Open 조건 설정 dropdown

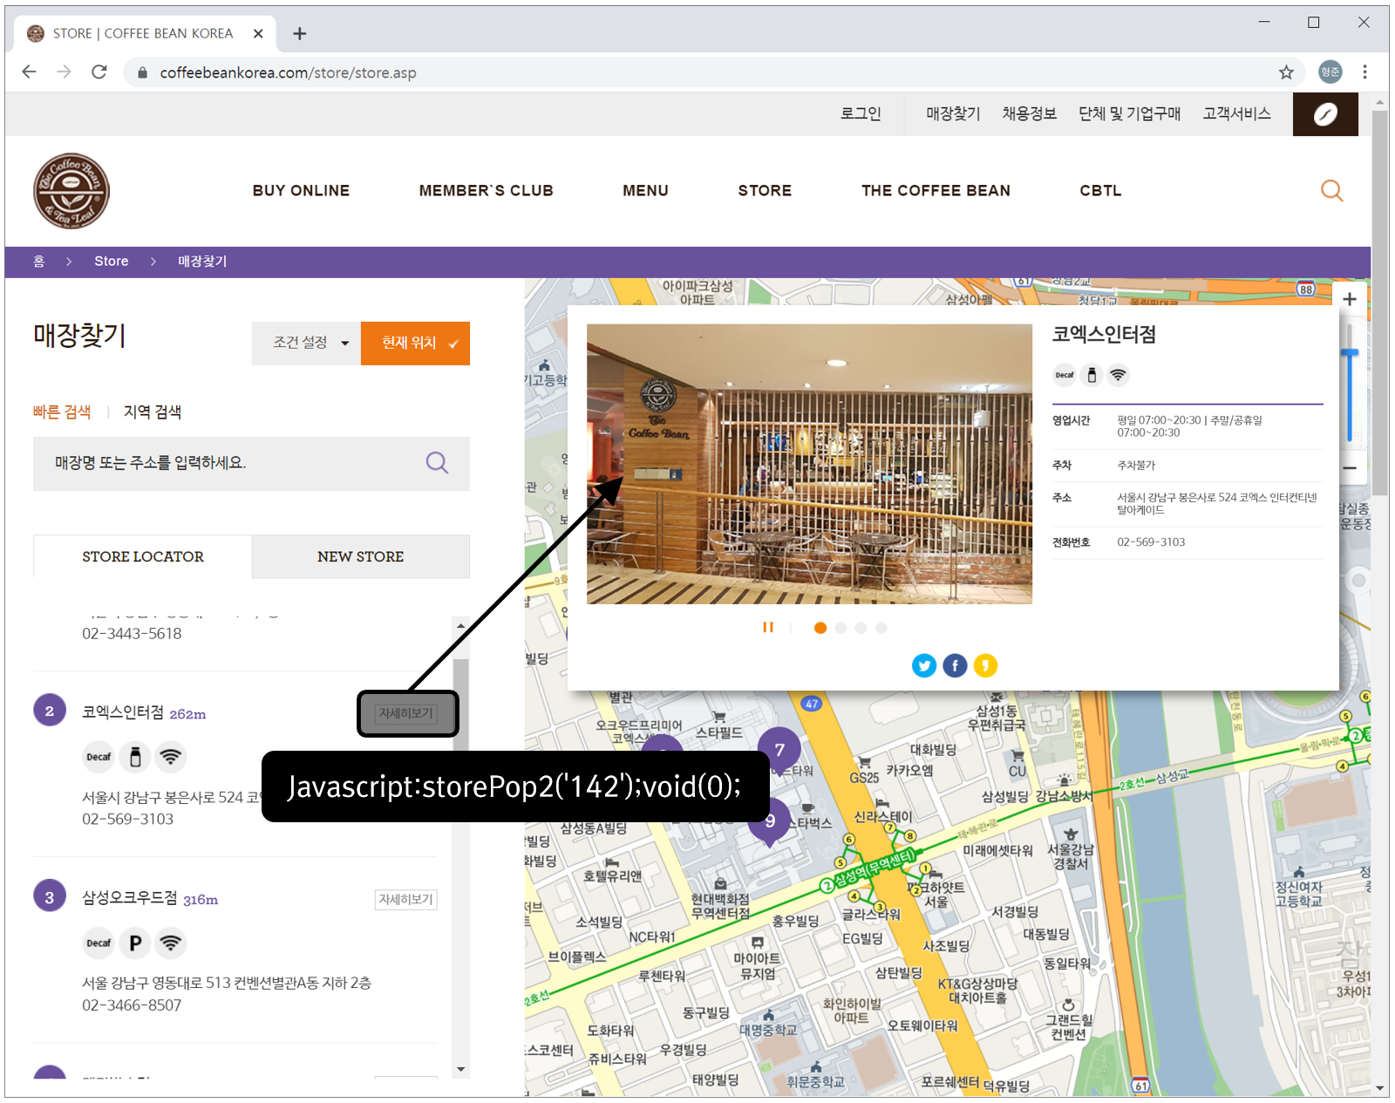click(306, 343)
